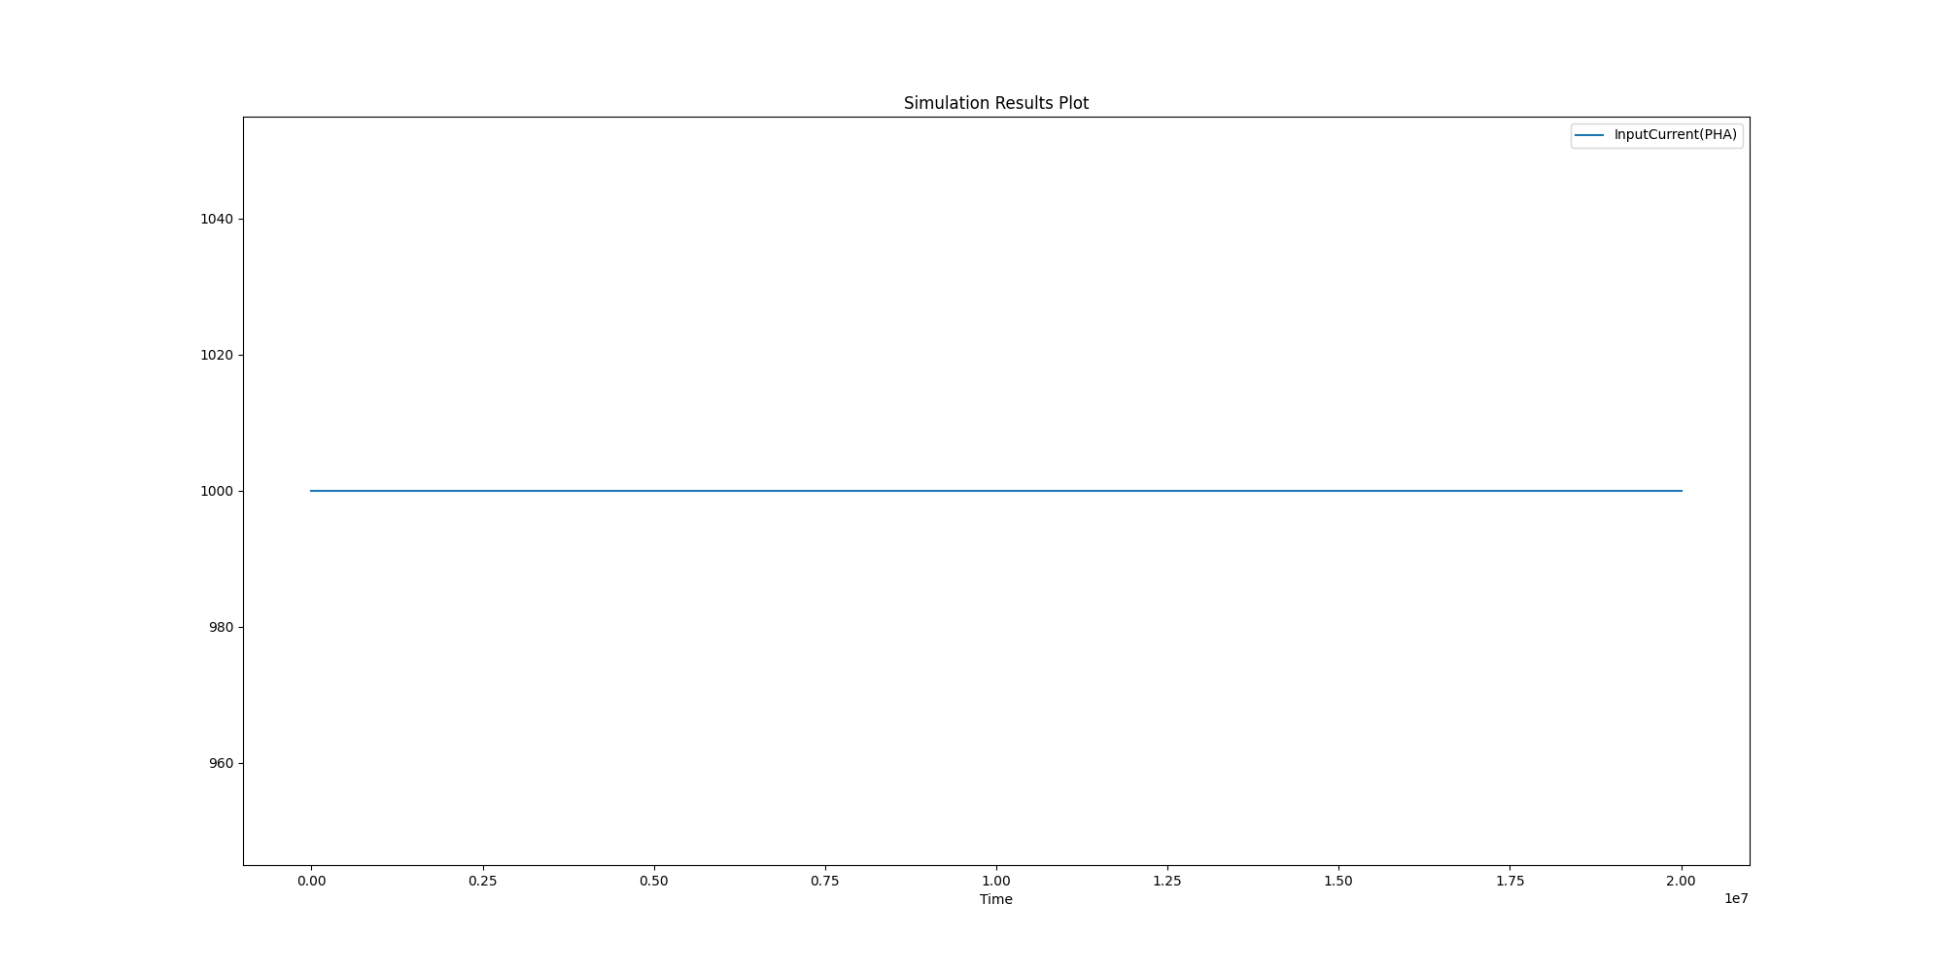The image size is (1944, 972).
Task: Click the InputCurrent(PHA) legend label
Action: point(1675,135)
